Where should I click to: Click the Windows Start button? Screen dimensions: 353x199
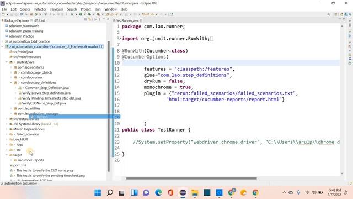pyautogui.click(x=98, y=193)
